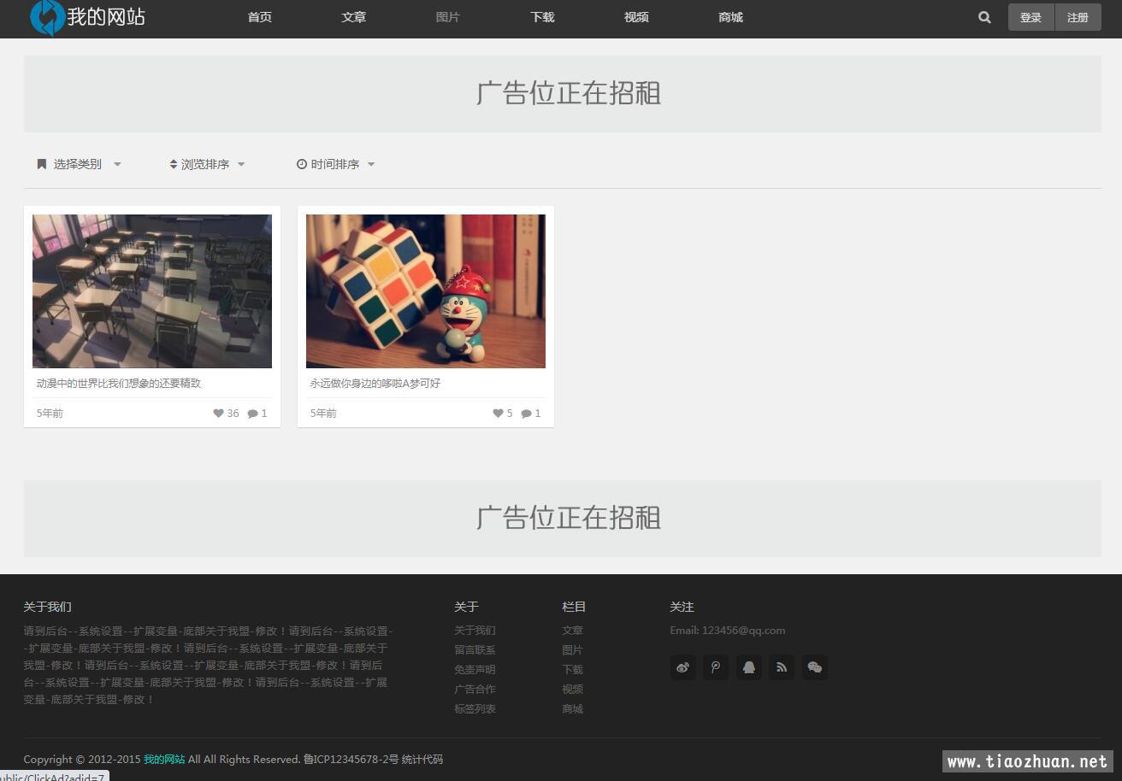The image size is (1122, 781).
Task: Open the 留言联系 footer link
Action: click(475, 650)
